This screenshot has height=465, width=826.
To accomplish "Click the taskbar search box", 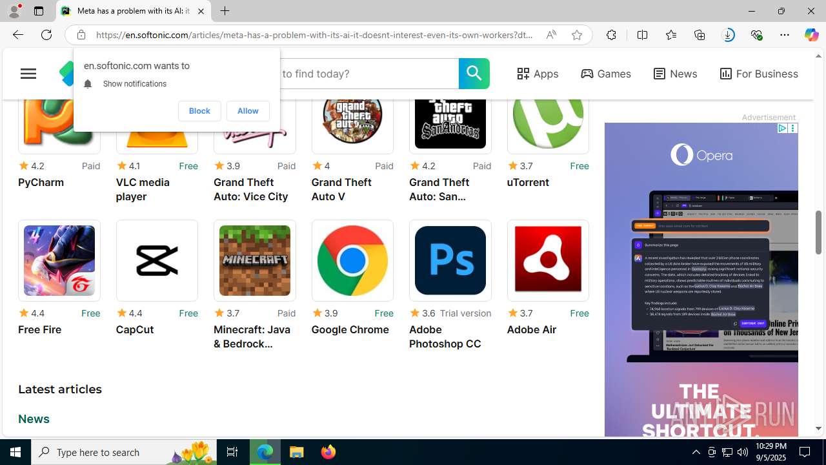I will pyautogui.click(x=124, y=452).
